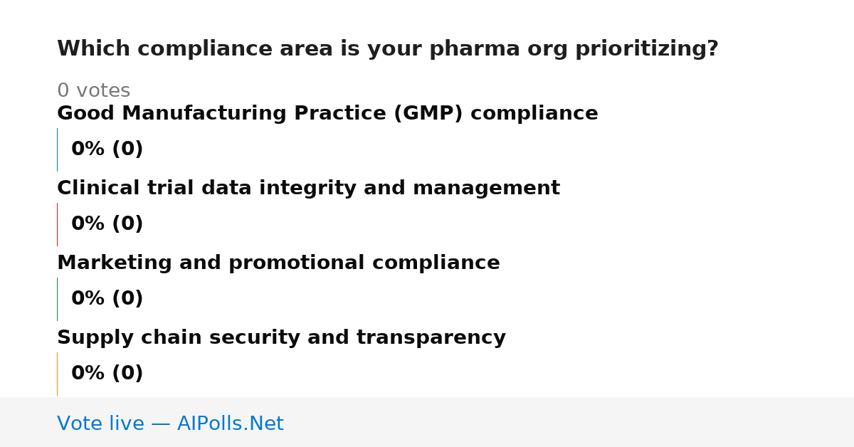Choose Supply chain security and transparency option
The height and width of the screenshot is (447, 854).
[x=281, y=338]
